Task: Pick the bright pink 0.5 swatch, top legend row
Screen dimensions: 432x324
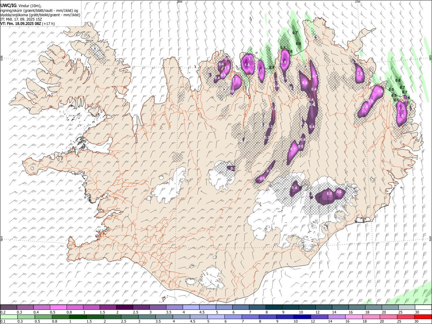Action: (x=58, y=307)
